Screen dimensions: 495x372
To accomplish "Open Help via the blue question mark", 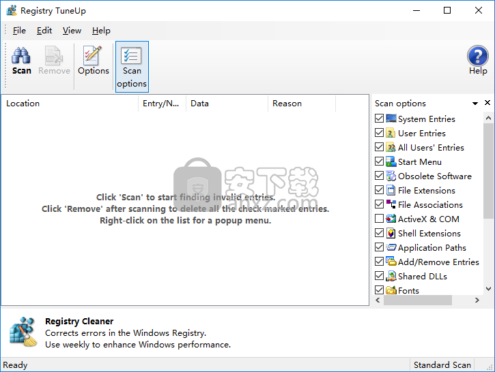I will 478,60.
